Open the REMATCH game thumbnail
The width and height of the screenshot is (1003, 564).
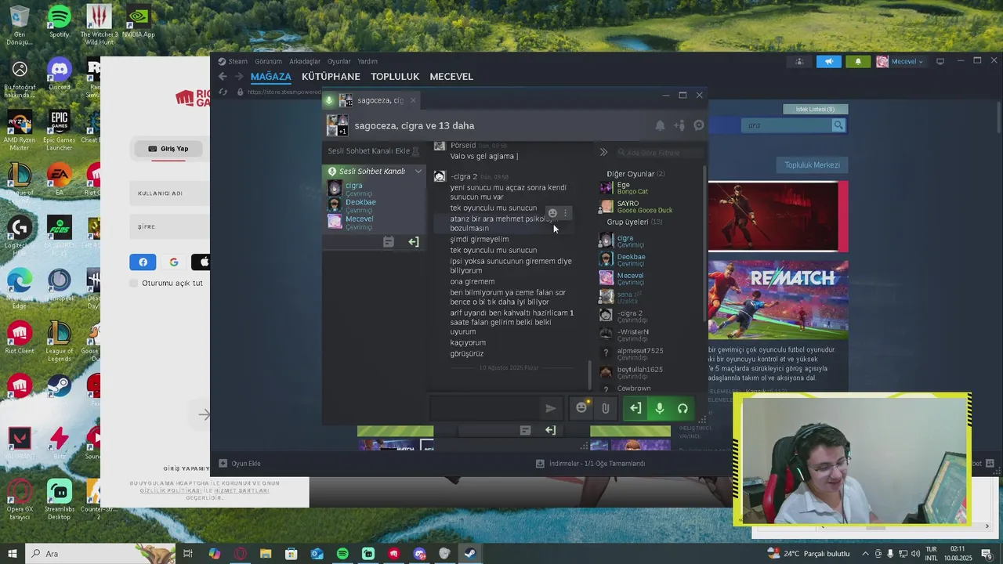[778, 301]
